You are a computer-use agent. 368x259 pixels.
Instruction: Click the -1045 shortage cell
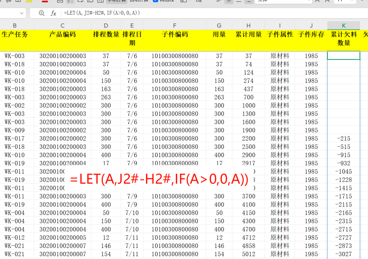coord(344,171)
